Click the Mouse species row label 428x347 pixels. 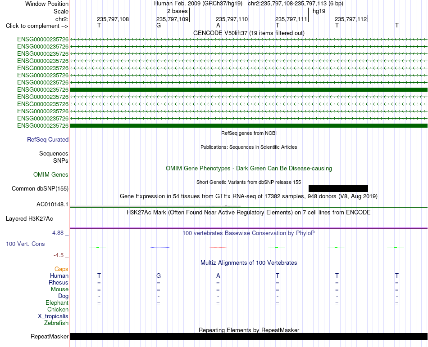point(59,289)
